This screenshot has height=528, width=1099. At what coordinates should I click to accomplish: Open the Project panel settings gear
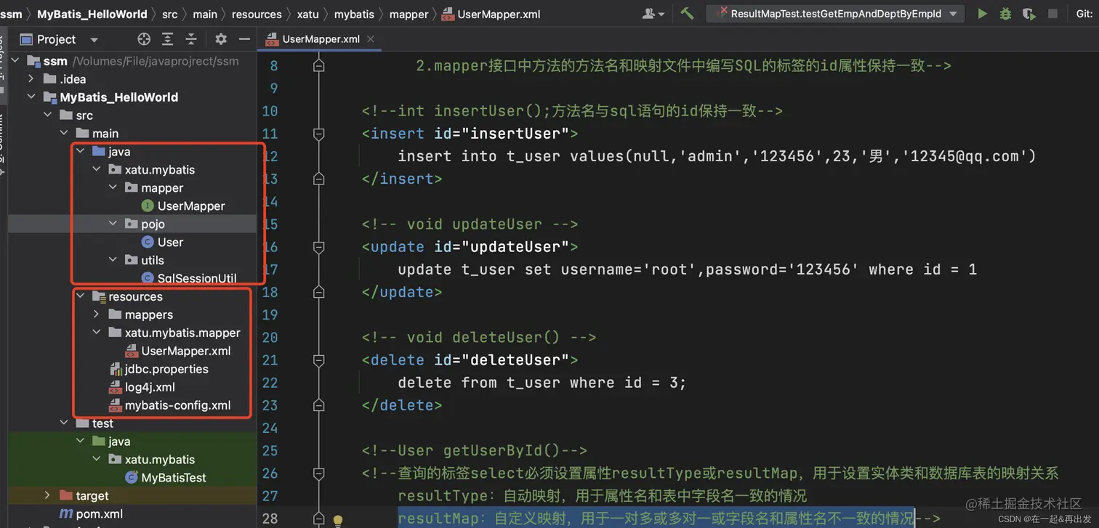[221, 39]
